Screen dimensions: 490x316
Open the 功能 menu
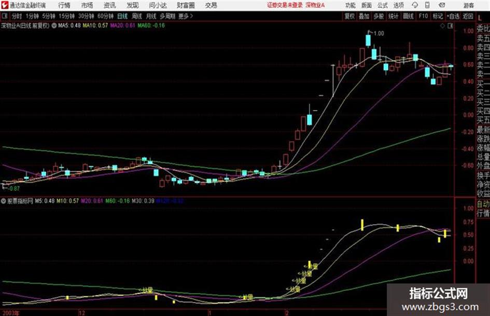tap(351, 5)
